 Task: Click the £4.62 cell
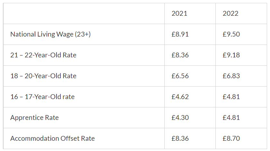pos(180,97)
